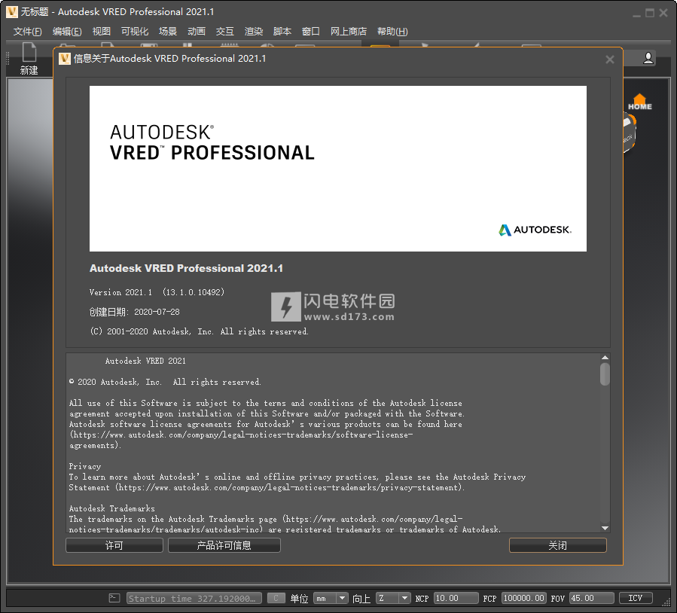
Task: Click the license text scrollbar down arrow
Action: point(605,528)
